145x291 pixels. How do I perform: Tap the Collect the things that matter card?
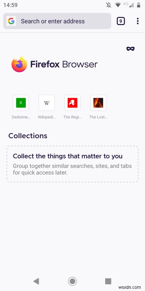72,164
